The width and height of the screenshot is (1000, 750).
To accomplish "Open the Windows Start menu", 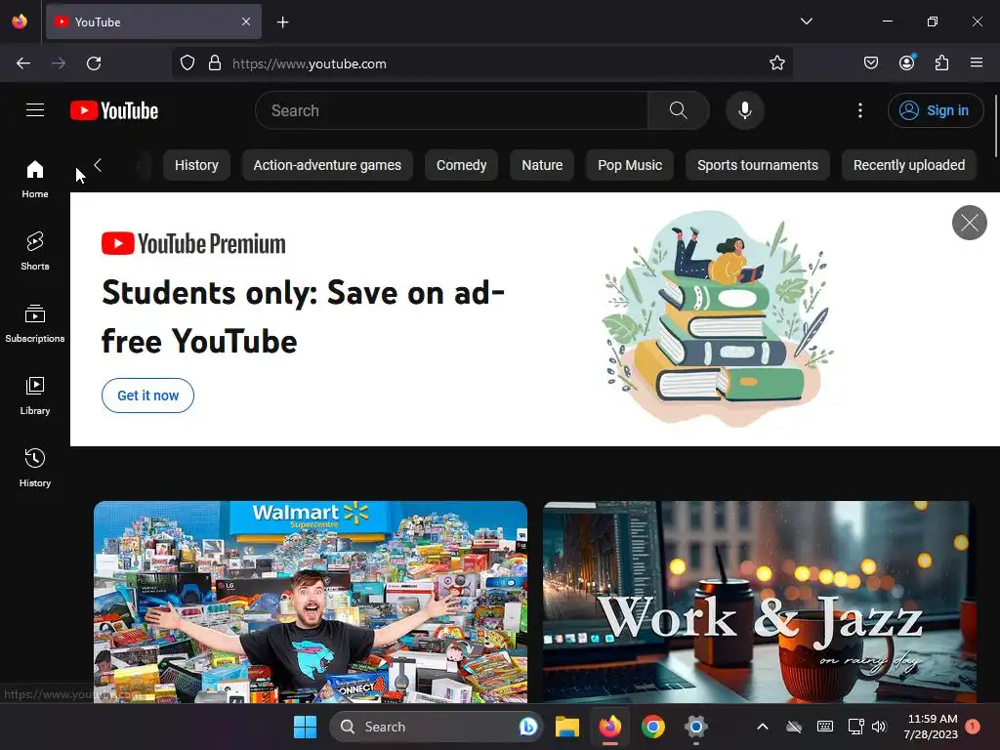I will point(305,727).
